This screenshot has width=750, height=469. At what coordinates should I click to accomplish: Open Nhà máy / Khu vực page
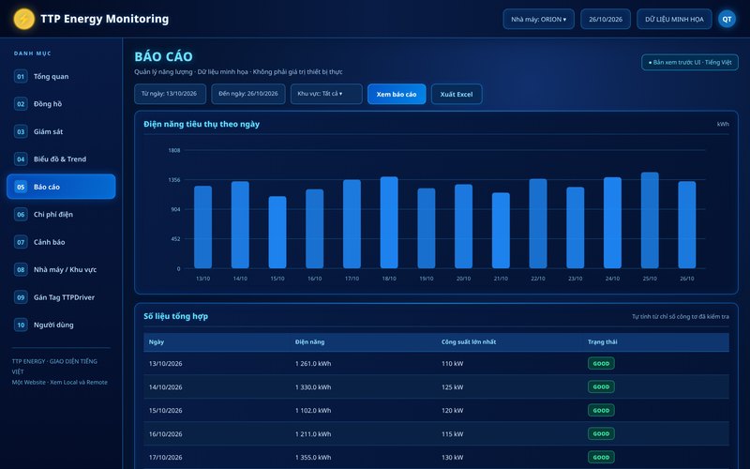tap(61, 269)
